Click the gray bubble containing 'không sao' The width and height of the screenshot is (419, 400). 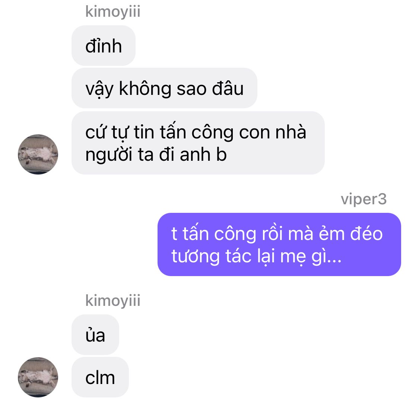point(164,88)
